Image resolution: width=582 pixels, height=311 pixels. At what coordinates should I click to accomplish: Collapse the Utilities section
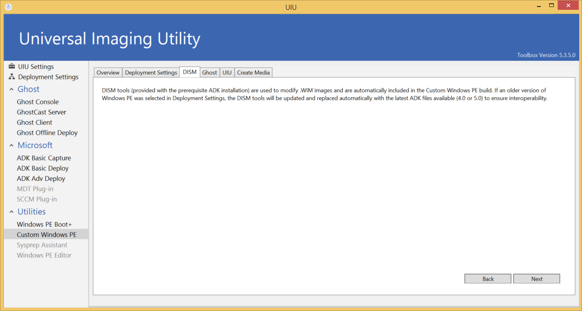pyautogui.click(x=11, y=212)
